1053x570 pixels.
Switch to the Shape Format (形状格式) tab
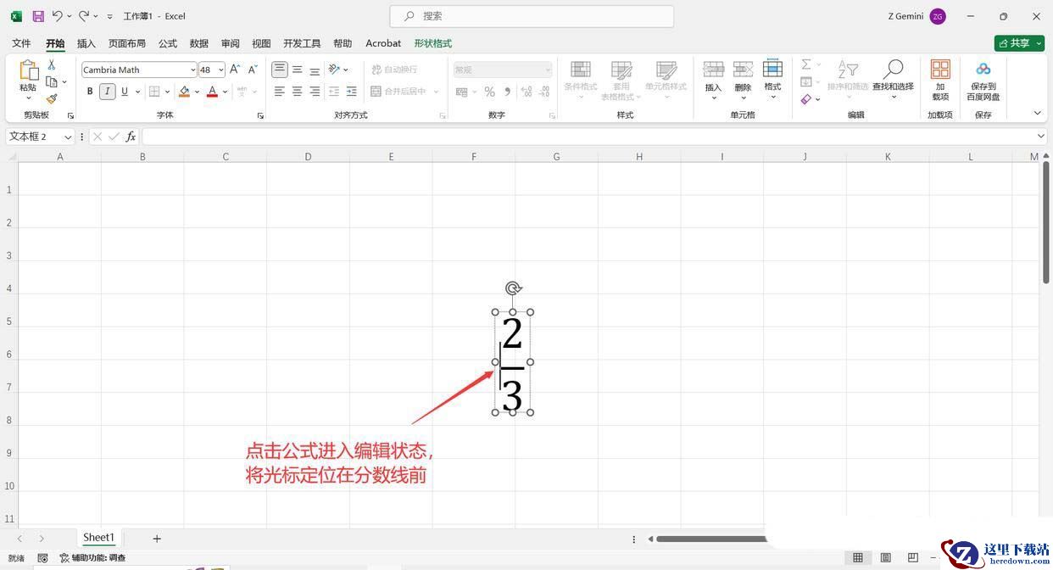[x=433, y=43]
